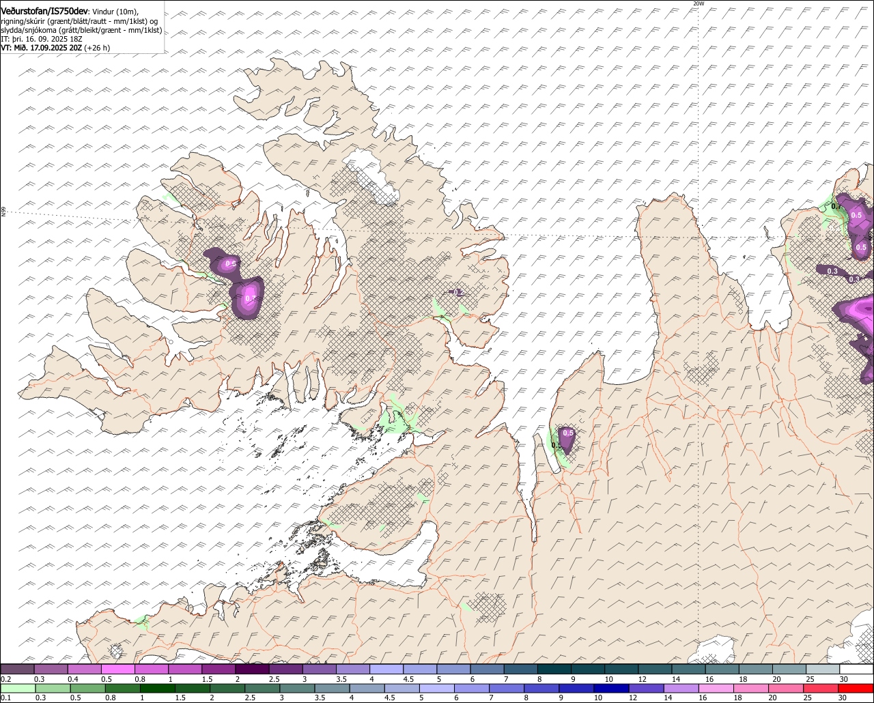Click the 0.6 contour label in the Westfjords

[231, 263]
